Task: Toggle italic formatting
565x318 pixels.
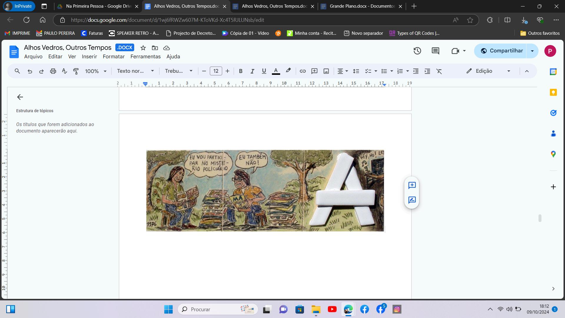Action: coord(252,71)
